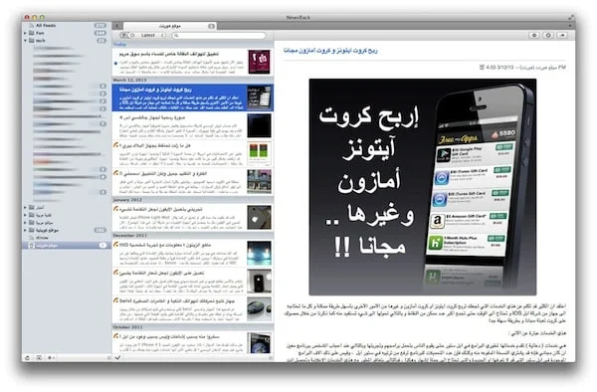This screenshot has width=597, height=392.
Task: Click the middle circular article toolbar button
Action: 548,35
